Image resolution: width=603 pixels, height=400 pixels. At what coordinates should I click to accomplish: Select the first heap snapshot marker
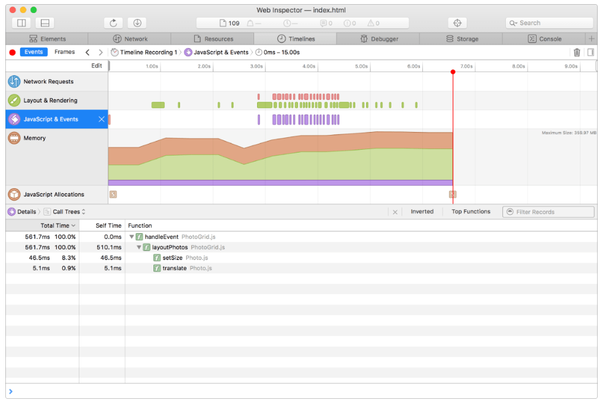[113, 195]
